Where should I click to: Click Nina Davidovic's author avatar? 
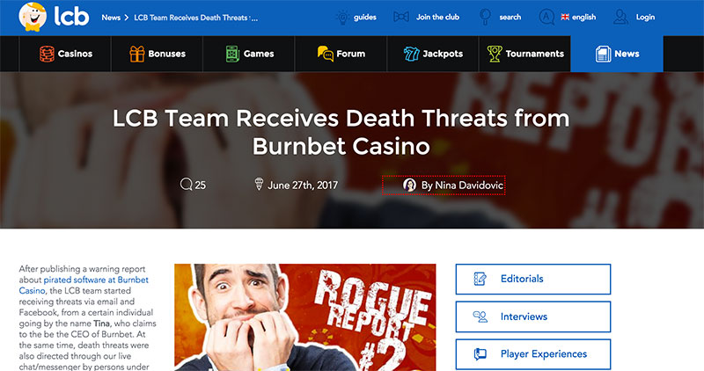click(409, 185)
